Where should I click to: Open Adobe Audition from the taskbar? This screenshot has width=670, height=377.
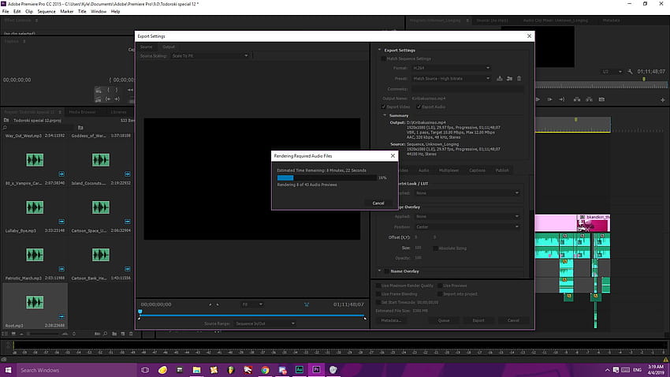point(299,370)
